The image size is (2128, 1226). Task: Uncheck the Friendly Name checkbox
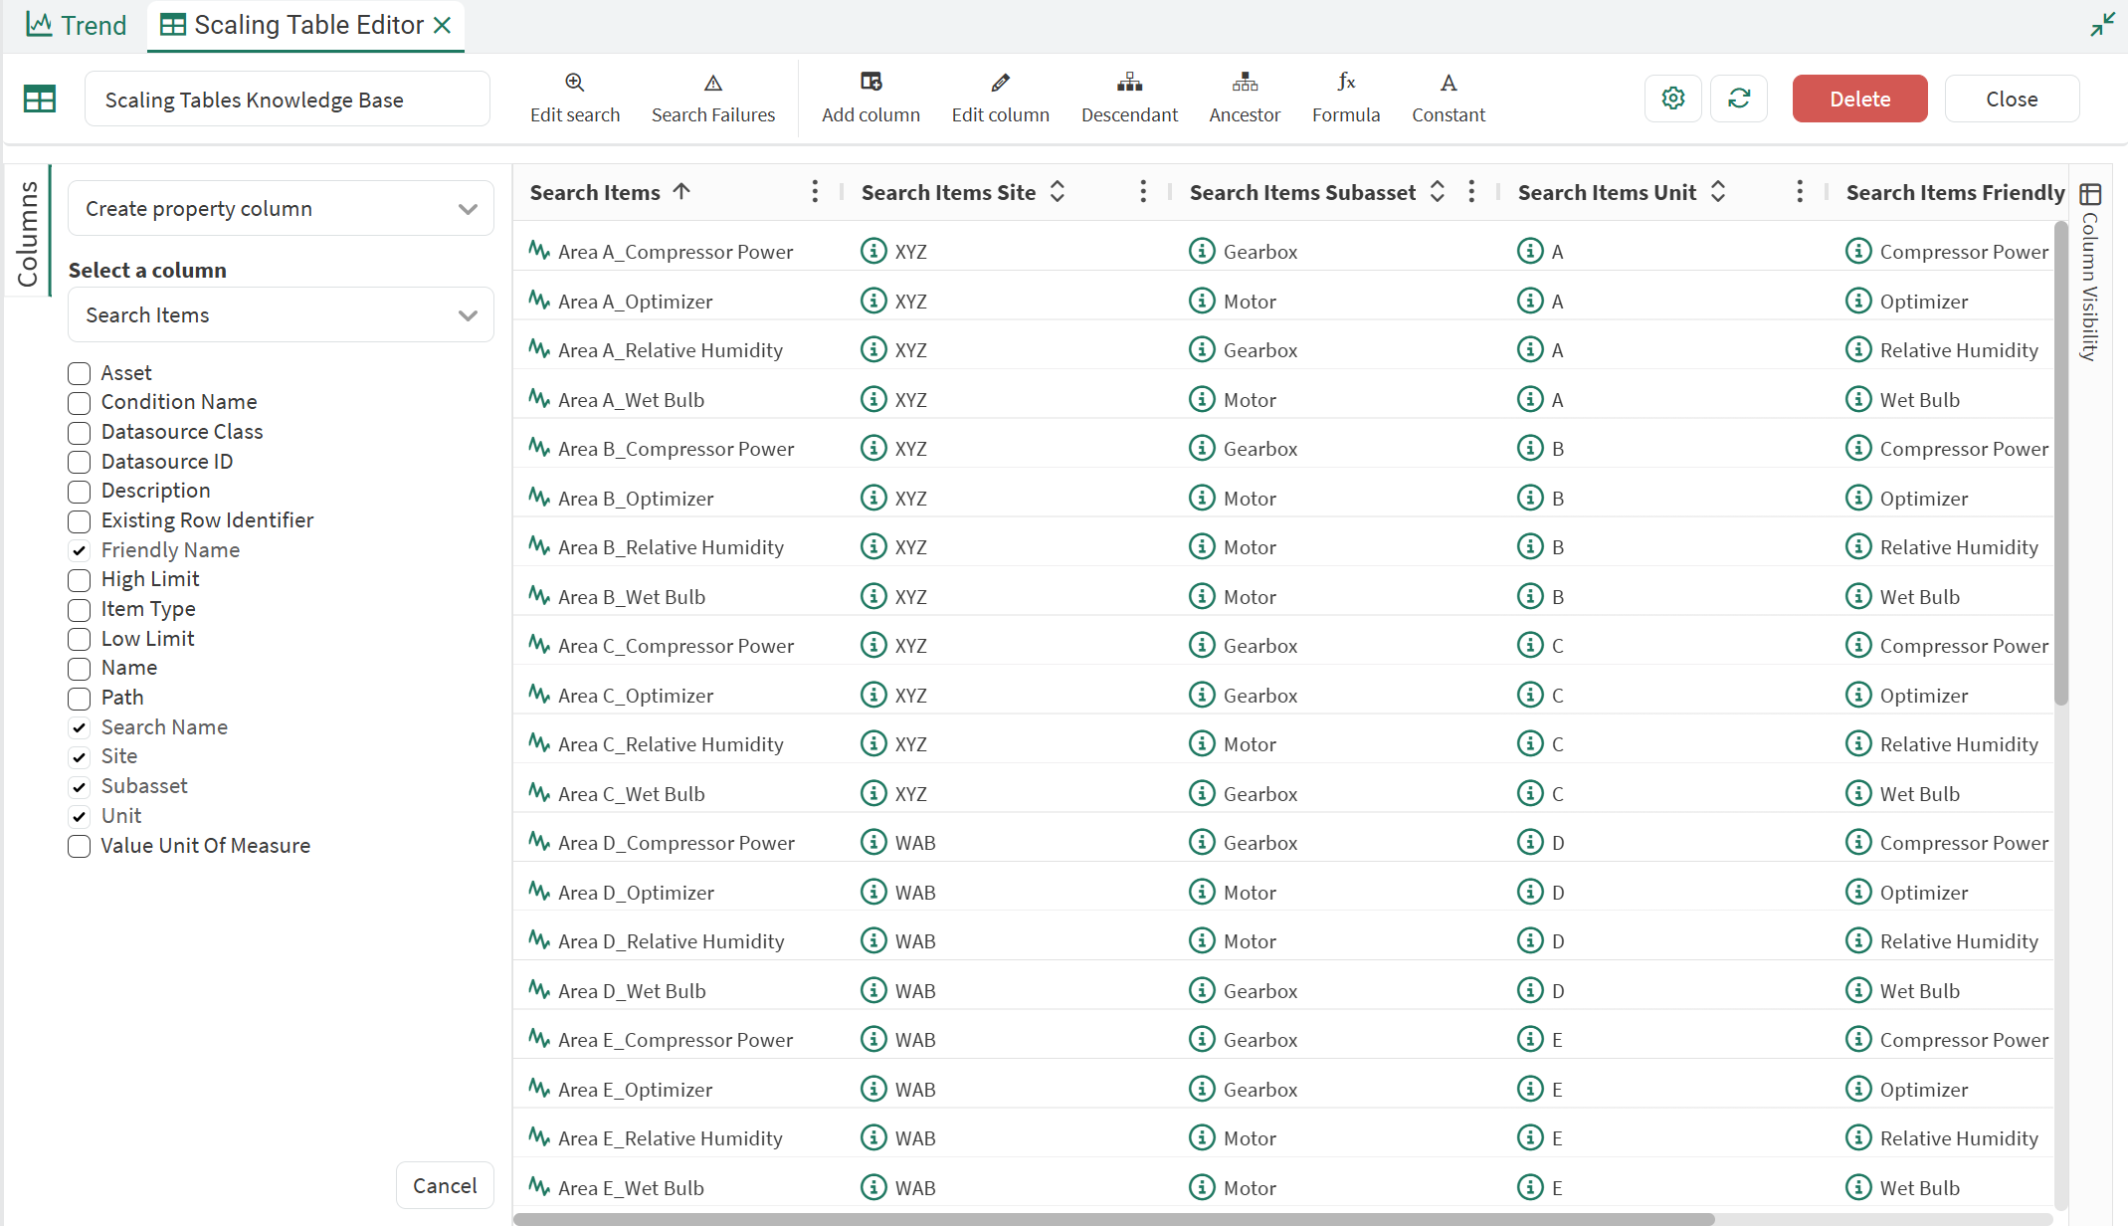80,550
